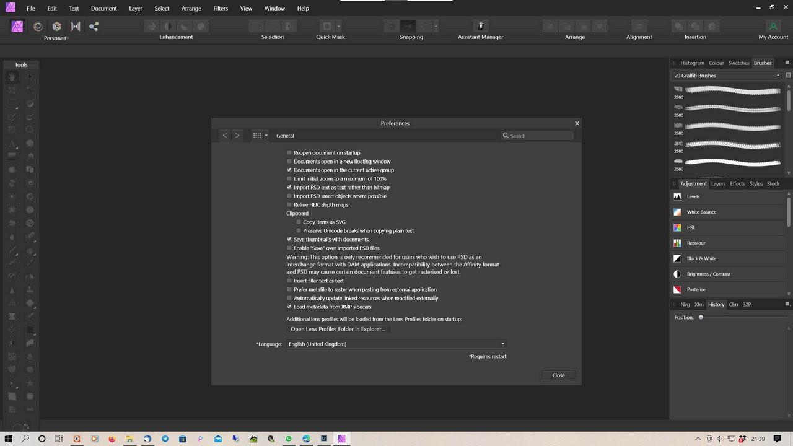Go forward in Preferences navigation
Viewport: 793px width, 446px height.
pyautogui.click(x=237, y=135)
